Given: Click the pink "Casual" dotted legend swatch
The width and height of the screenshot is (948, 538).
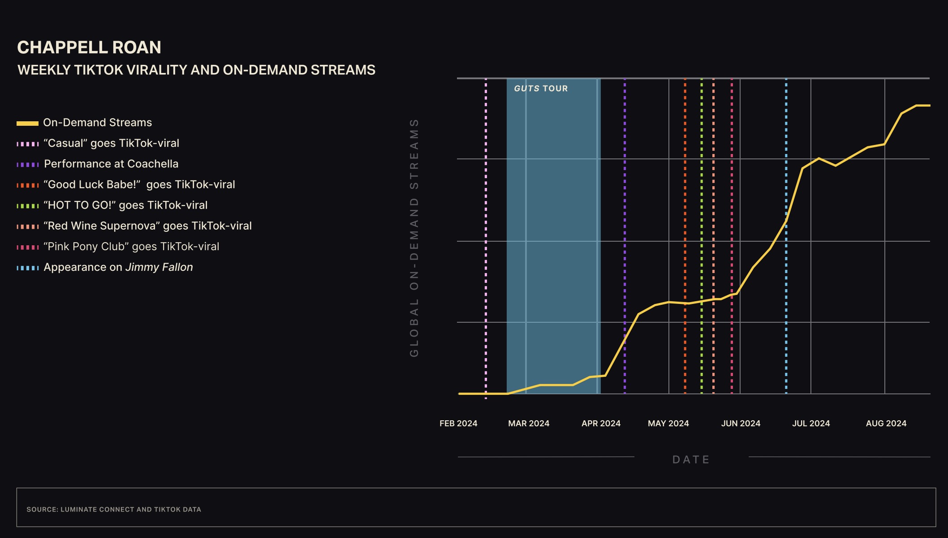Looking at the screenshot, I should pyautogui.click(x=27, y=144).
